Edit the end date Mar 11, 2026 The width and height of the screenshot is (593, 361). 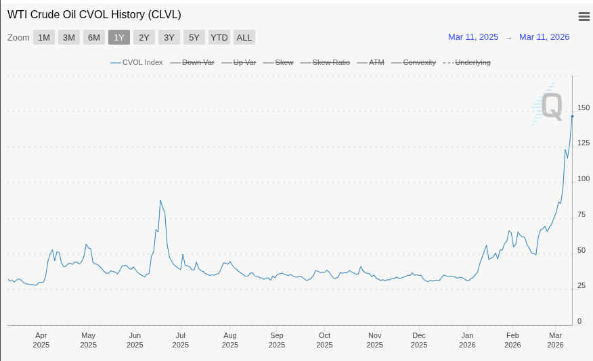(544, 37)
